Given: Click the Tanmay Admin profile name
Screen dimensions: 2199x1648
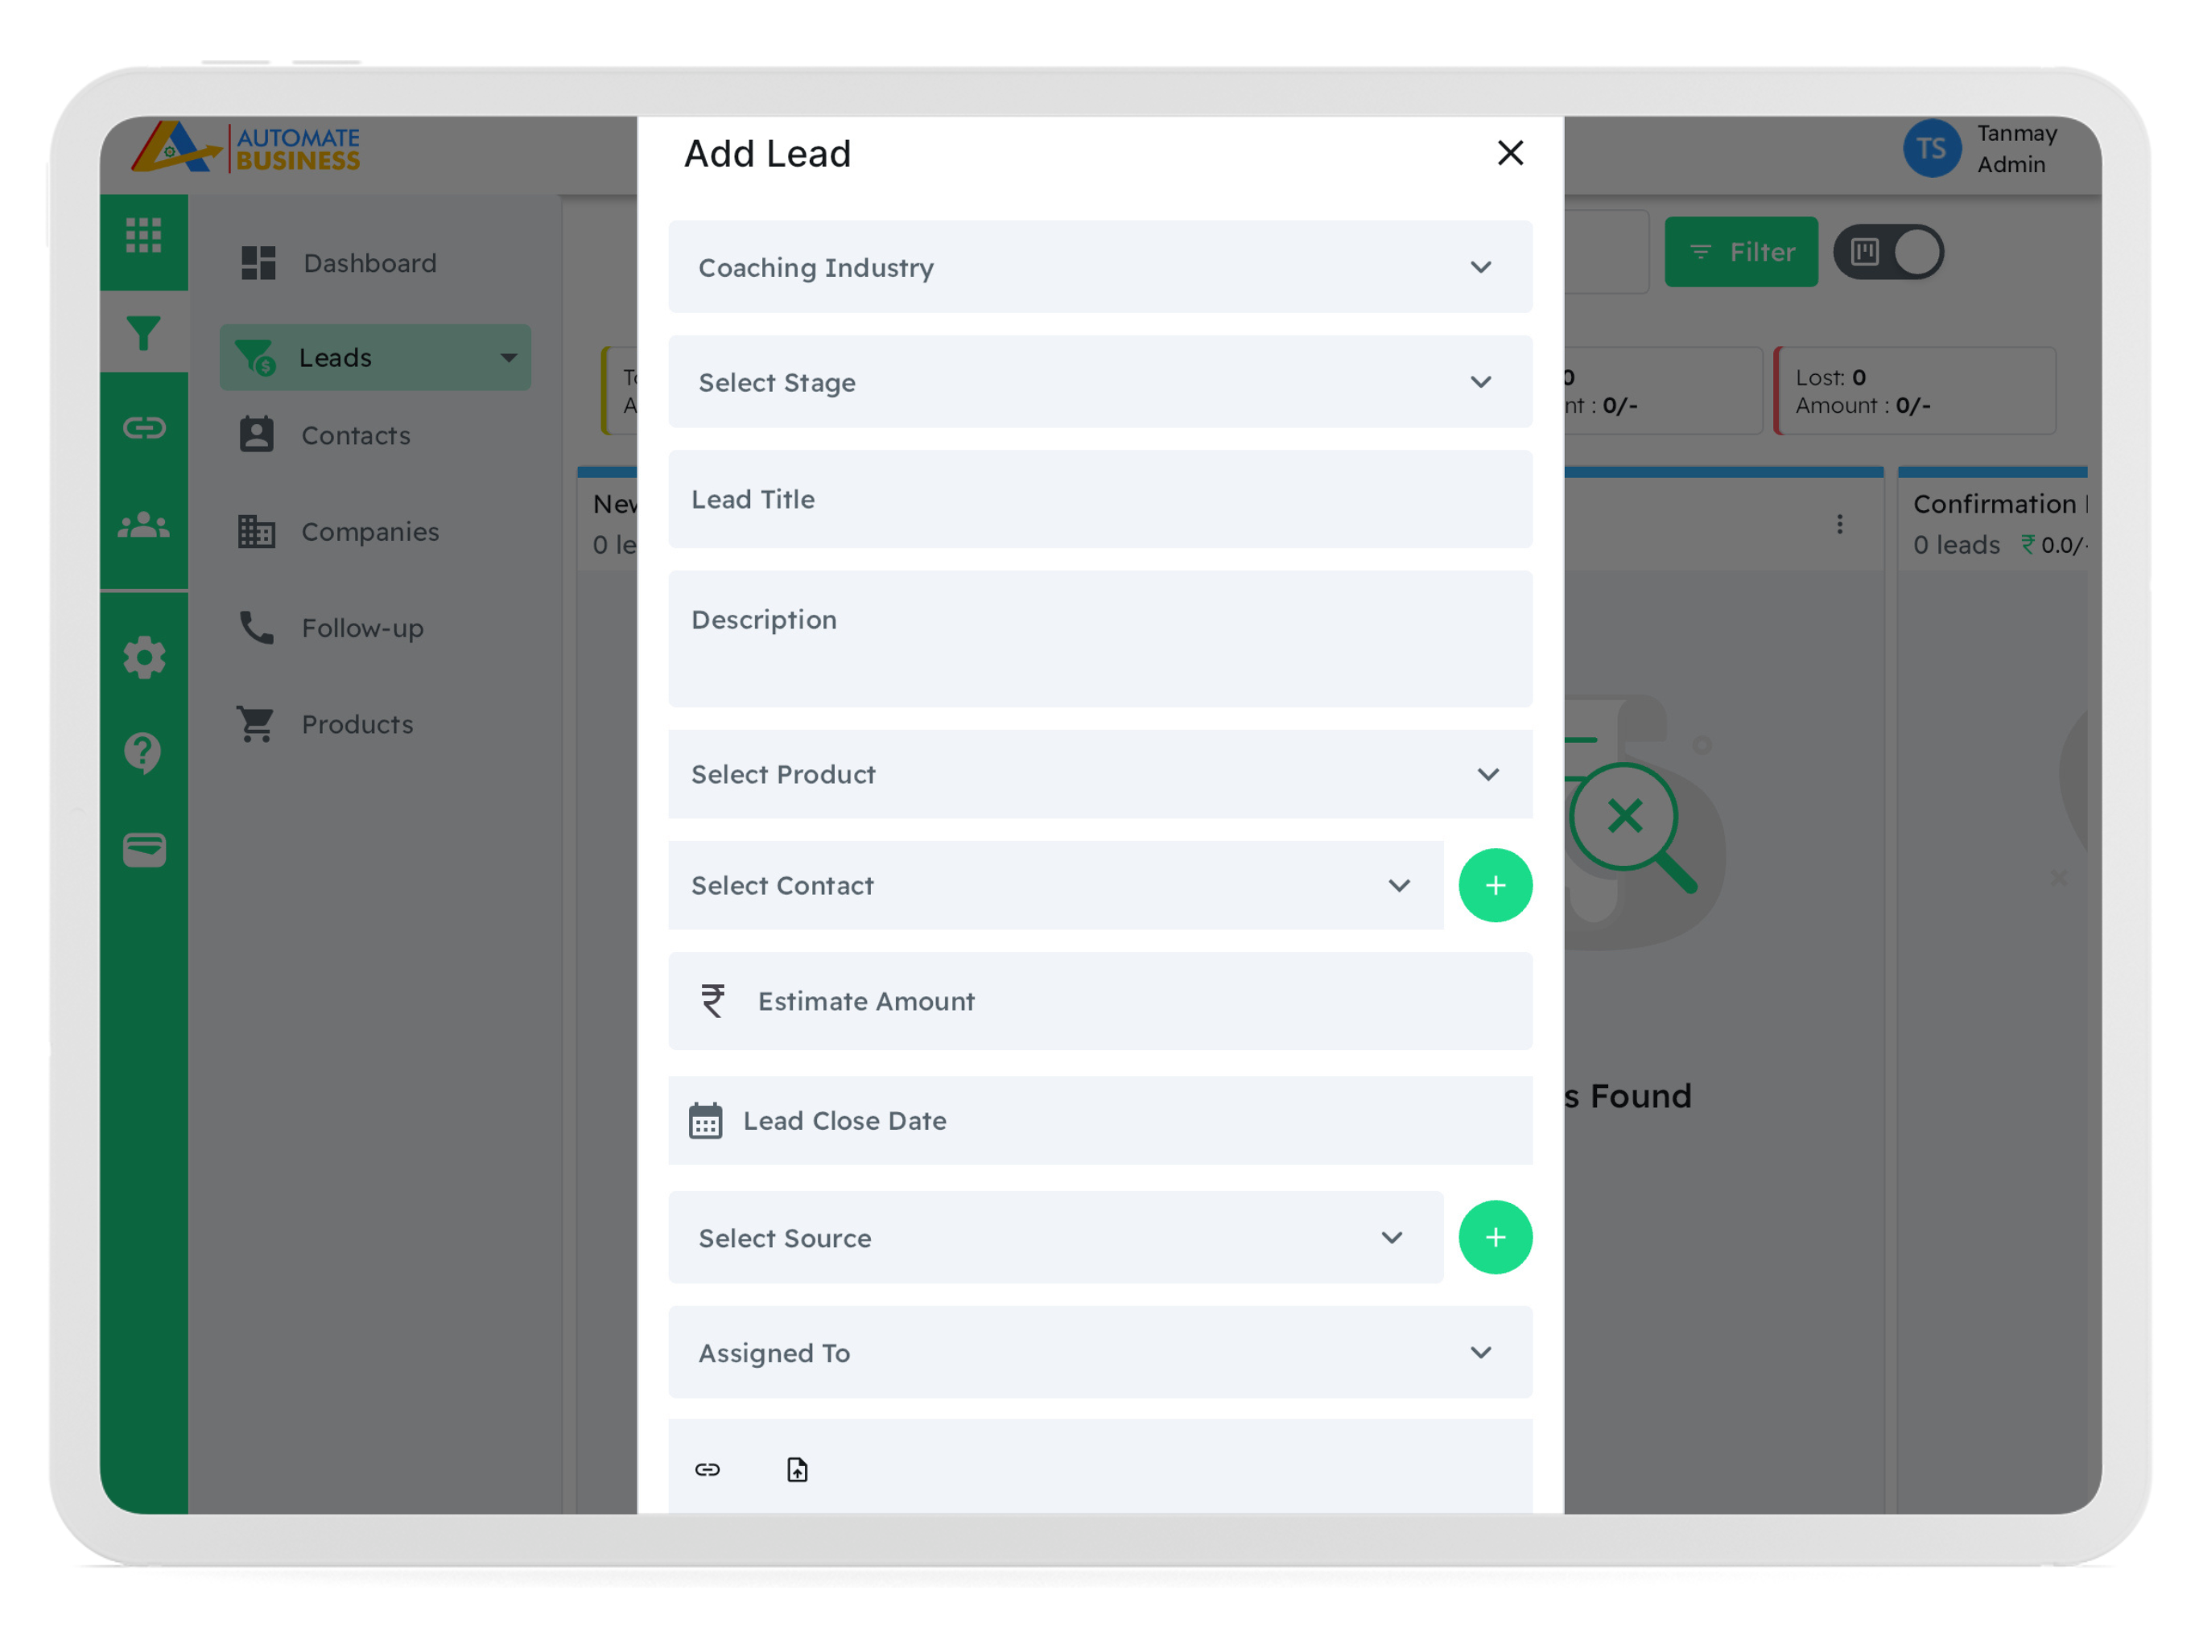Looking at the screenshot, I should 2016,149.
